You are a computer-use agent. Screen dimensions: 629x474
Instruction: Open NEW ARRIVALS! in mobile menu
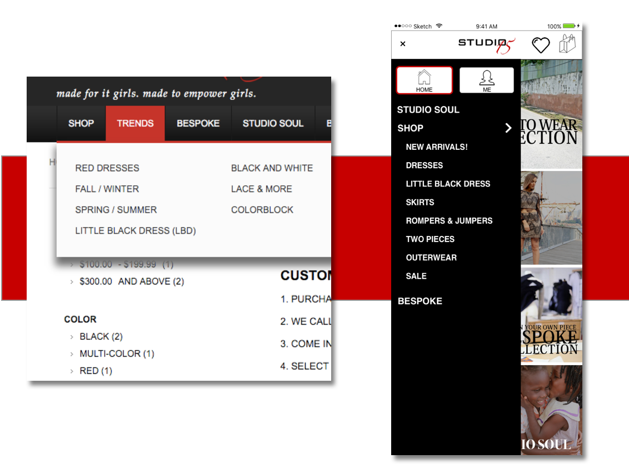[436, 147]
